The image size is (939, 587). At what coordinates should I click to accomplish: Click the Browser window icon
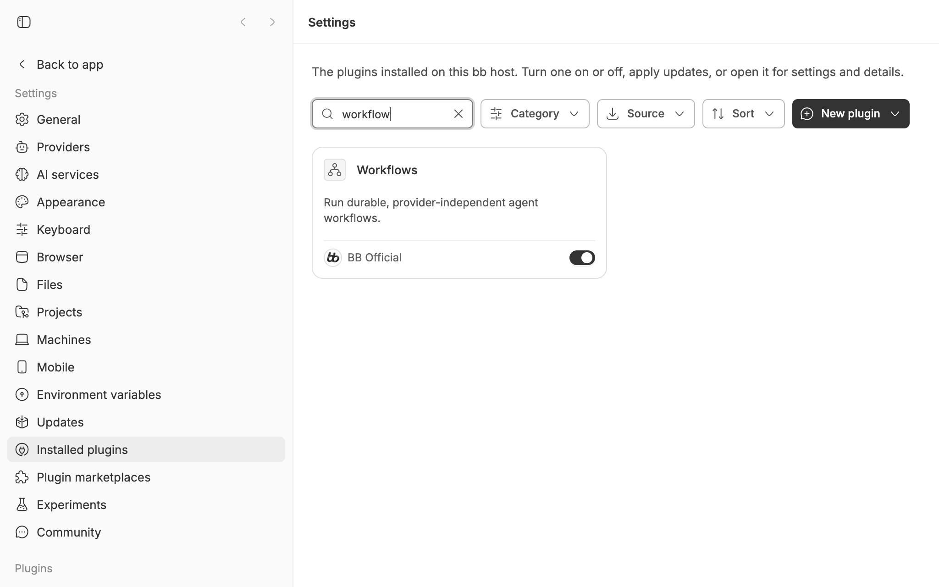coord(22,257)
